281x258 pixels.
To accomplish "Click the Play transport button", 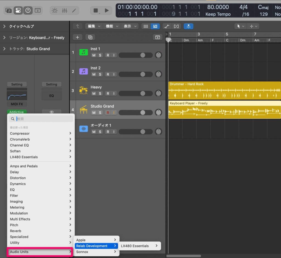I will click(107, 11).
